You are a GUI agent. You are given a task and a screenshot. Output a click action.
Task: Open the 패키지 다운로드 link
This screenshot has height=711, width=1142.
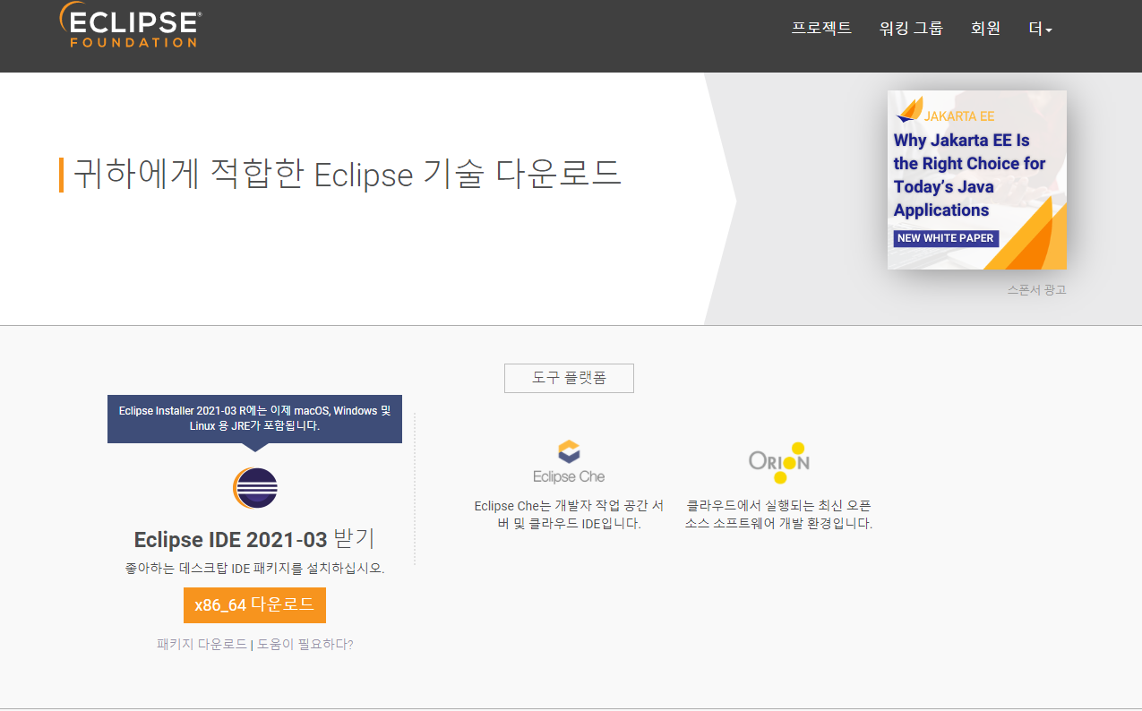[x=202, y=644]
